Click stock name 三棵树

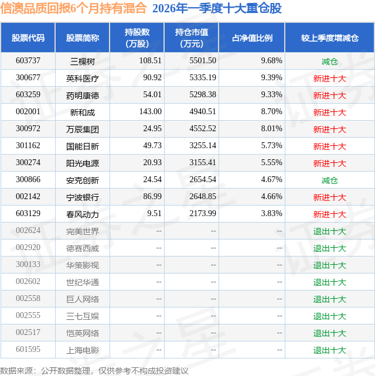[83, 61]
